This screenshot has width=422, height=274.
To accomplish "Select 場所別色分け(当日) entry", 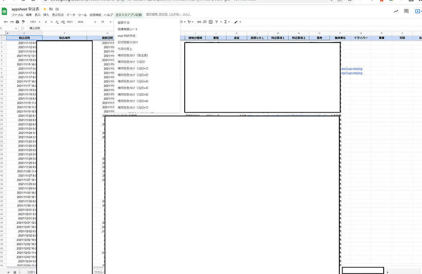I will click(132, 62).
